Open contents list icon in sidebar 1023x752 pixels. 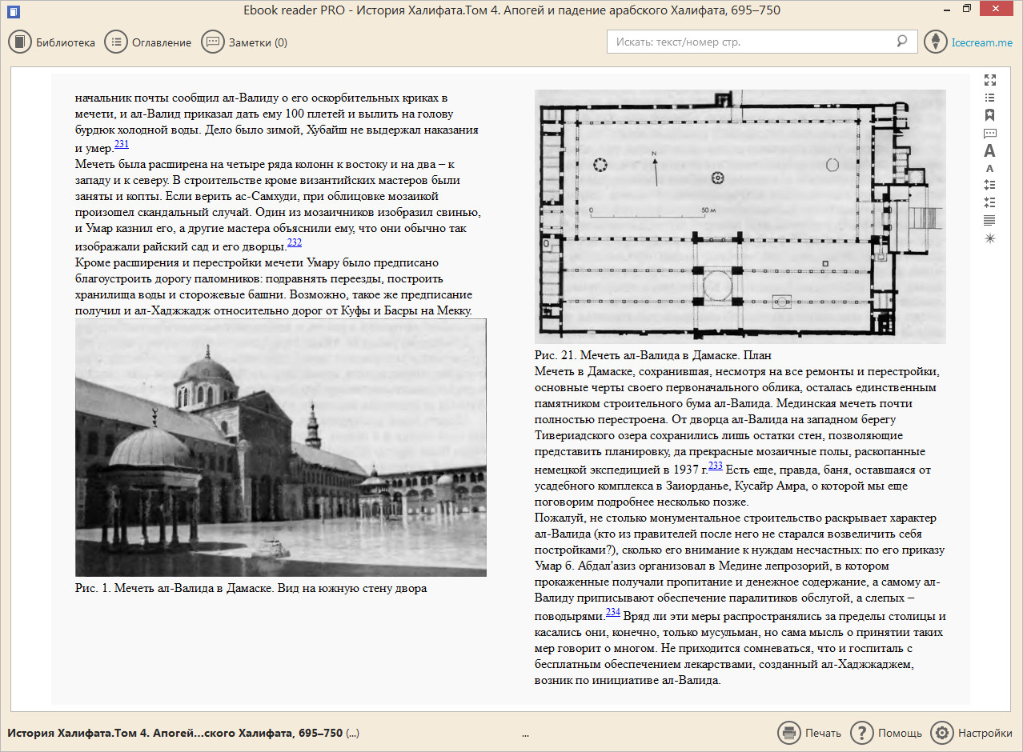click(990, 98)
